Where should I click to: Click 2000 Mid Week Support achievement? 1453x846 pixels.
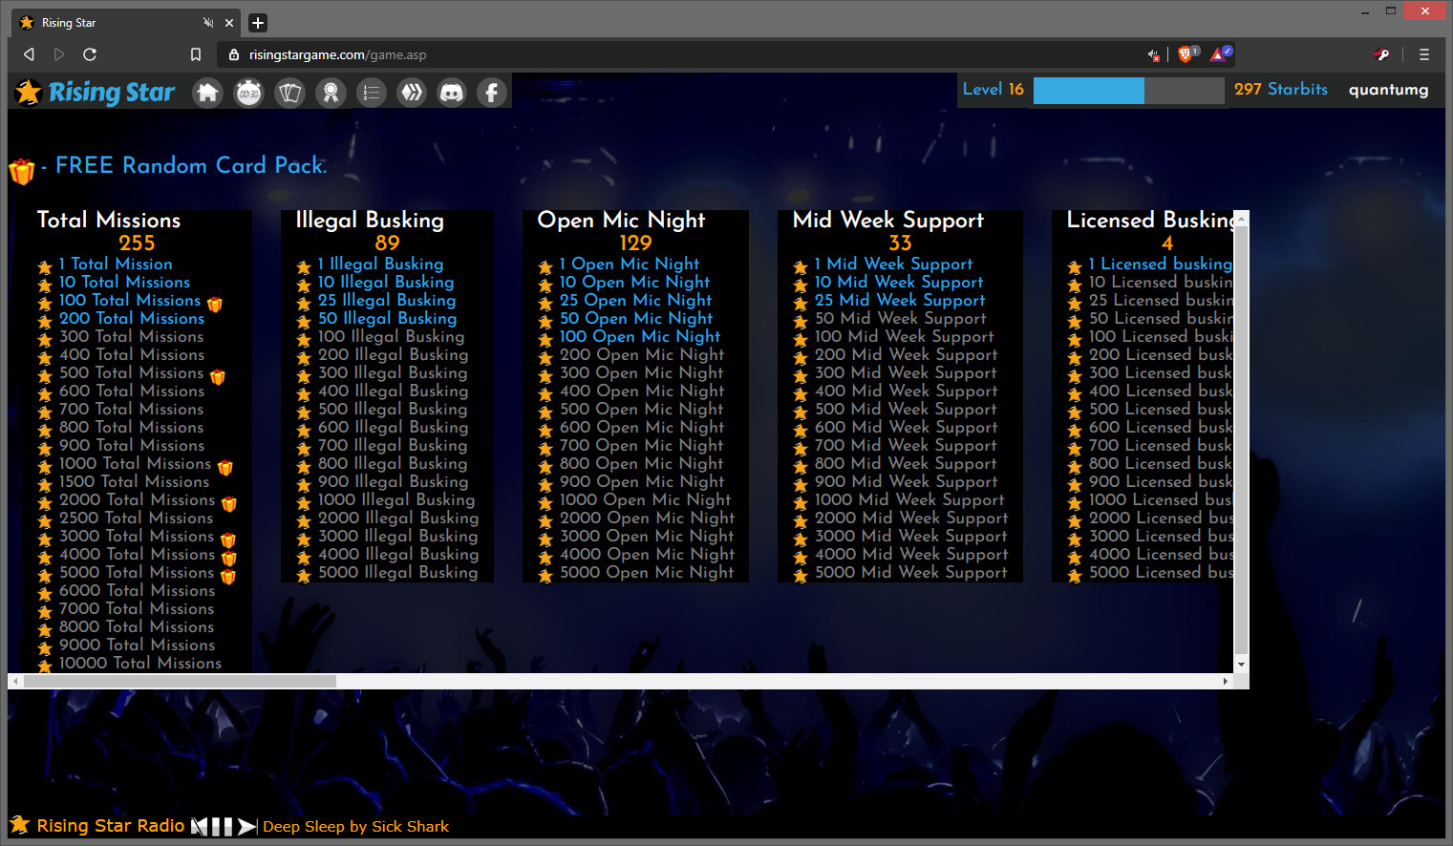(911, 518)
